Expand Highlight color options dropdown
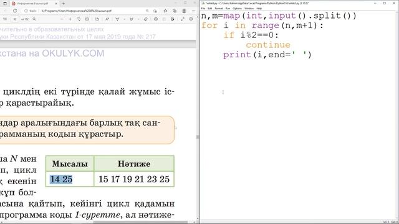Image resolution: width=399 pixels, height=224 pixels. pyautogui.click(x=138, y=19)
